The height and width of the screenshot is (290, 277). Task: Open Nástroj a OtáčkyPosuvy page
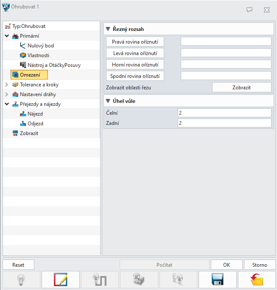pyautogui.click(x=54, y=65)
